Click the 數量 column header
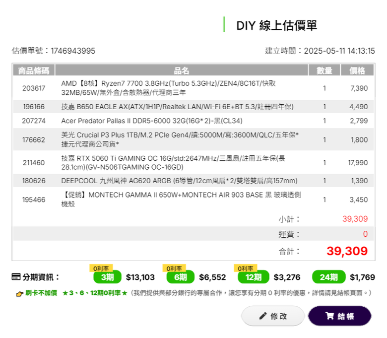Viewport: 387px width, 338px height. tap(324, 70)
